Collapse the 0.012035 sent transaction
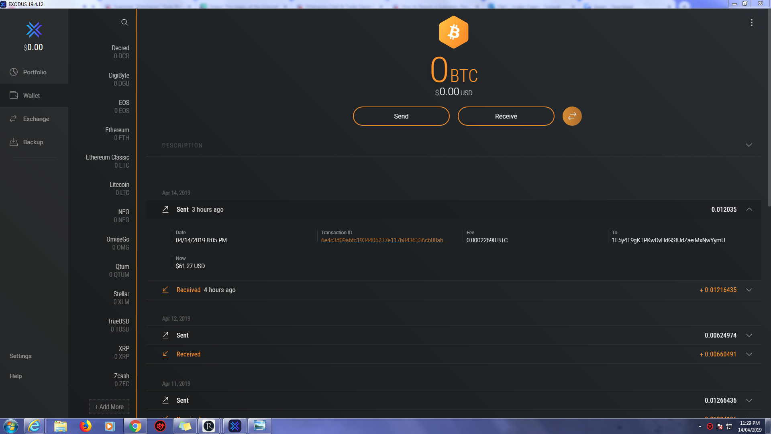 749,209
